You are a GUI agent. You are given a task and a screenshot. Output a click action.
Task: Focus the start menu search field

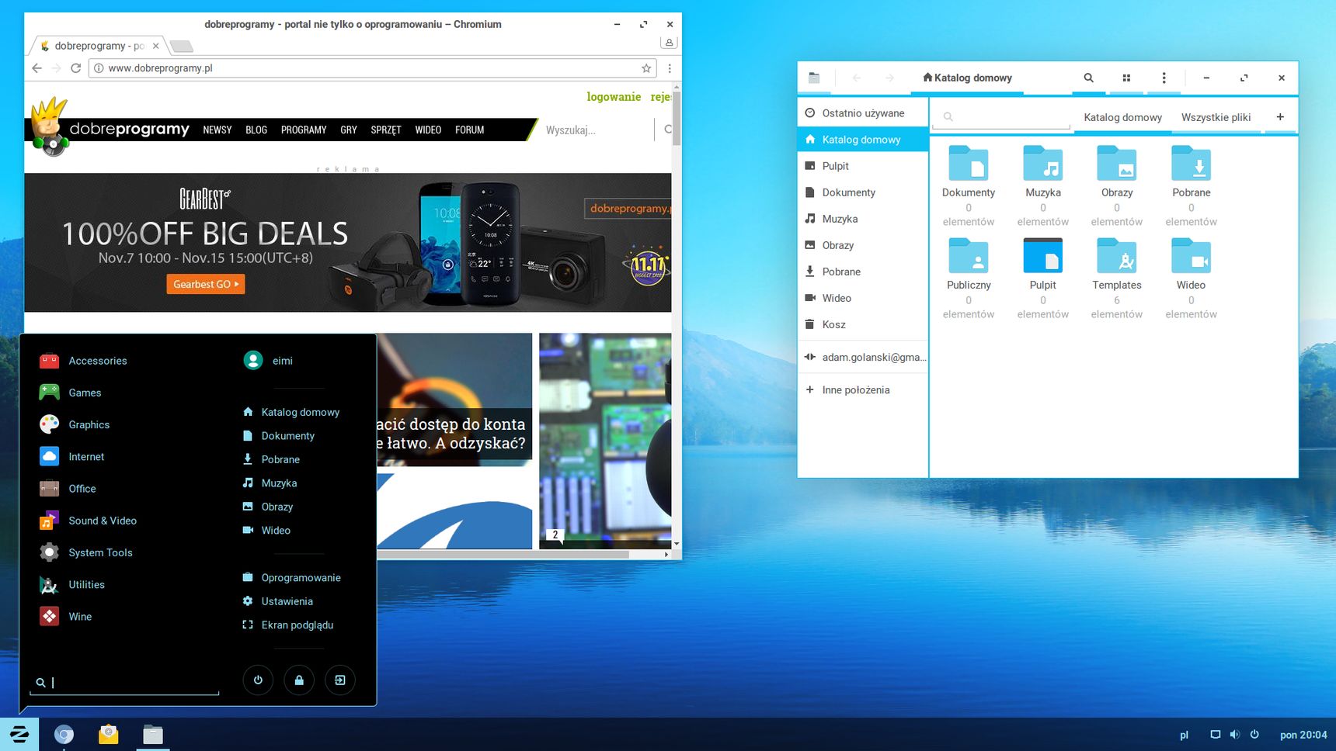[128, 683]
